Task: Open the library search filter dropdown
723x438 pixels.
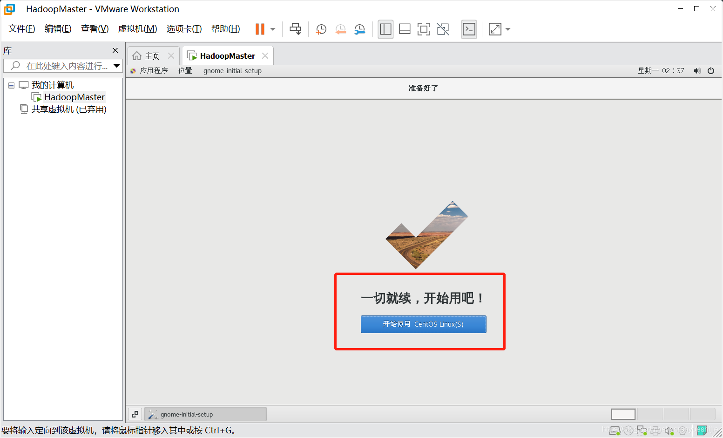Action: 117,66
